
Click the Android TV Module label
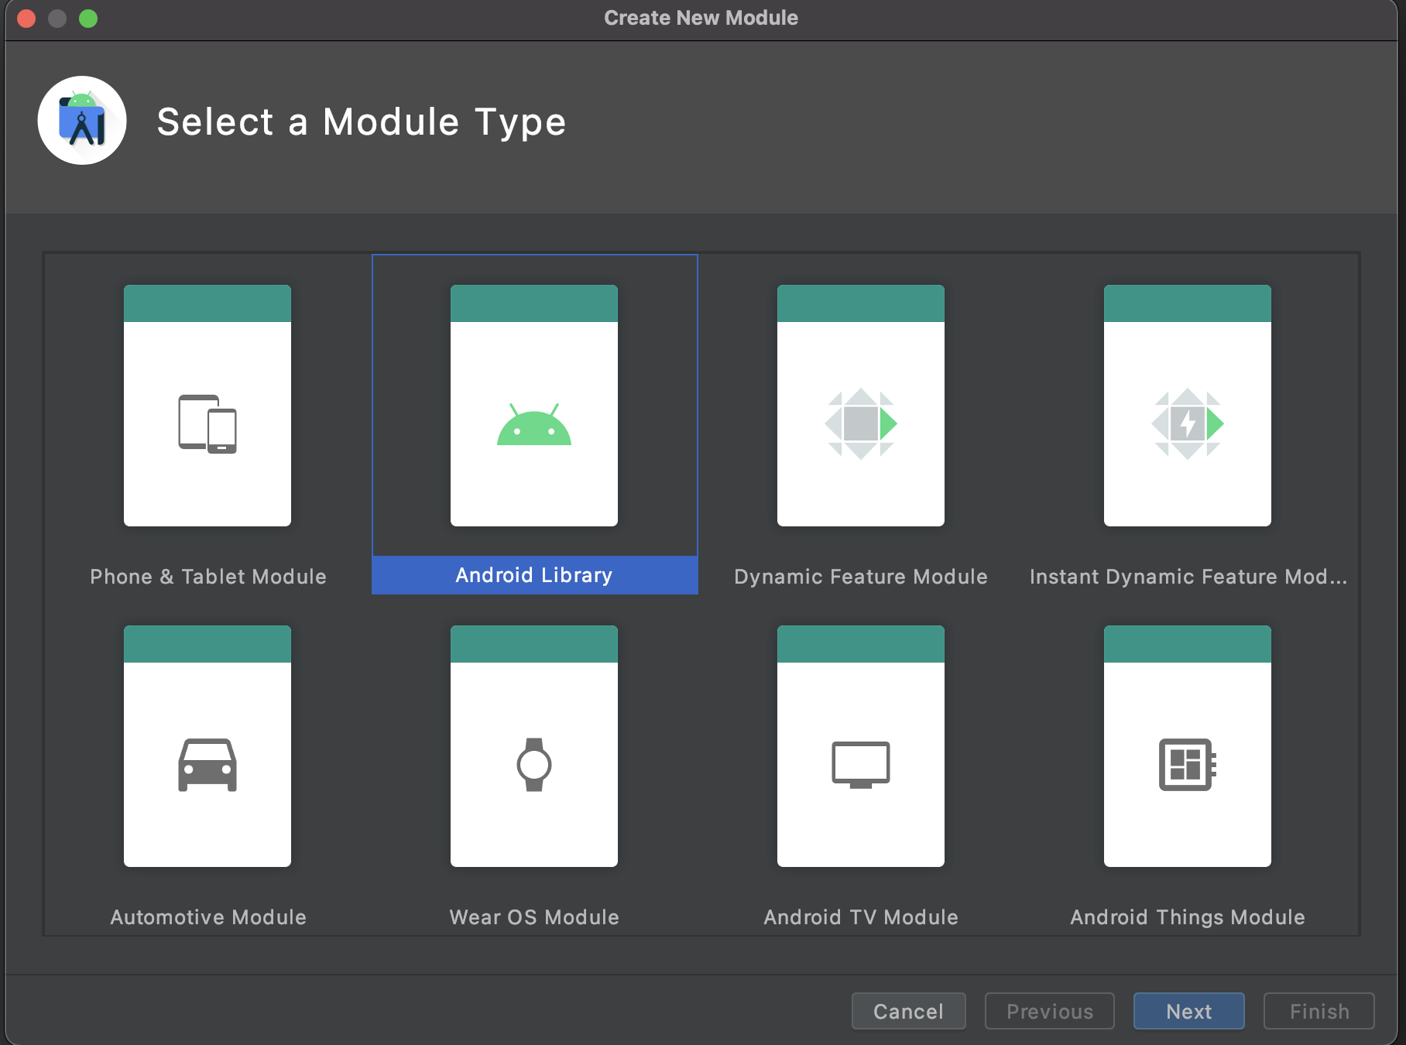point(861,917)
